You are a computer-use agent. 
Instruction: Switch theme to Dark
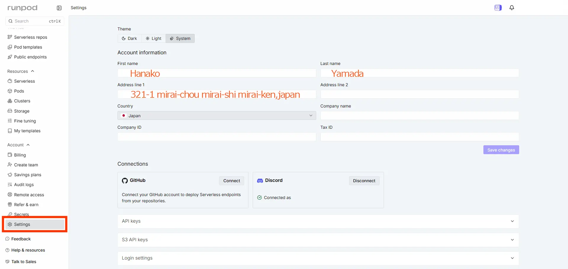[x=129, y=38]
